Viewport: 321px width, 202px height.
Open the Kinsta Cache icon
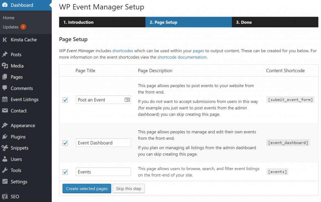click(6, 39)
